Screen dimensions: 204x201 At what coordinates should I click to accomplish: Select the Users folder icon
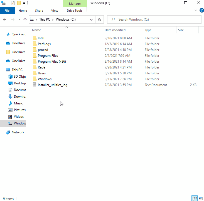pyautogui.click(x=35, y=73)
